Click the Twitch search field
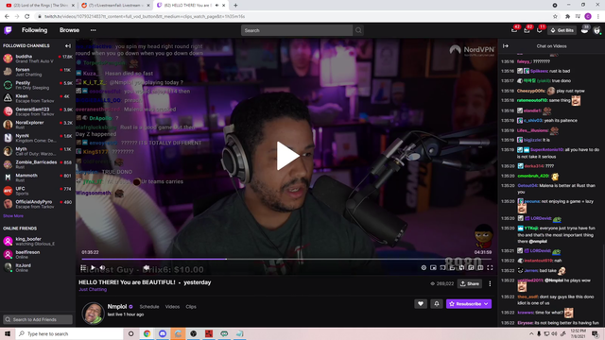 click(297, 30)
